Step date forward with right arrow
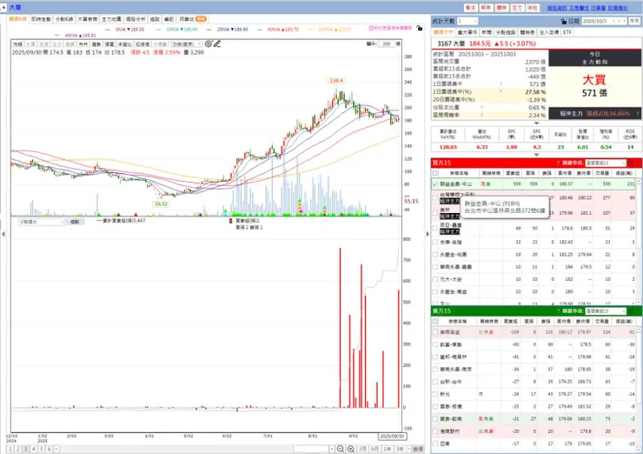643x454 pixels. point(625,21)
